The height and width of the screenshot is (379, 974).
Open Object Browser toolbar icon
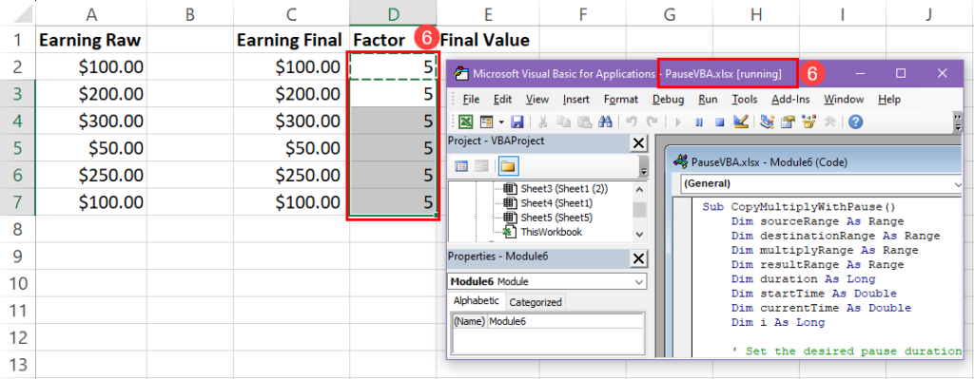tap(808, 122)
